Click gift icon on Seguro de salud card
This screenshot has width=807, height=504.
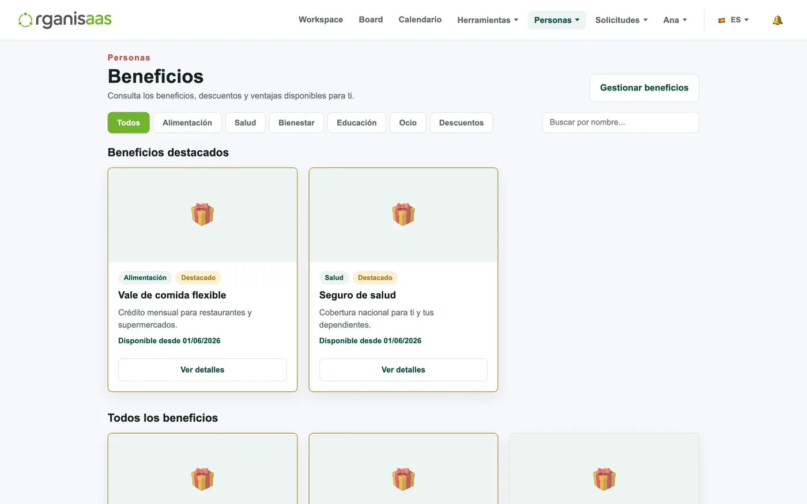tap(403, 214)
